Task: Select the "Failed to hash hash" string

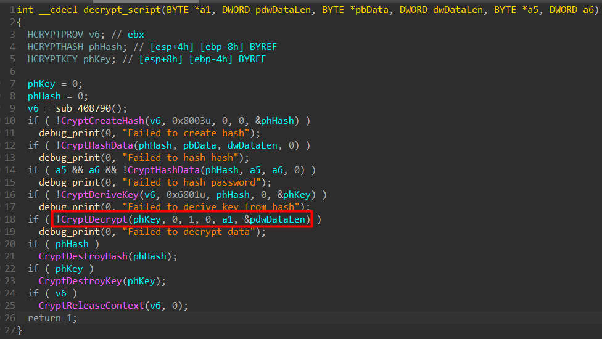Action: 181,158
